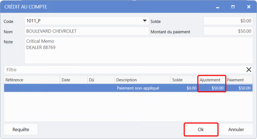The height and width of the screenshot is (139, 257).
Task: Maximize the Crédit au compte window
Action: (233, 7)
